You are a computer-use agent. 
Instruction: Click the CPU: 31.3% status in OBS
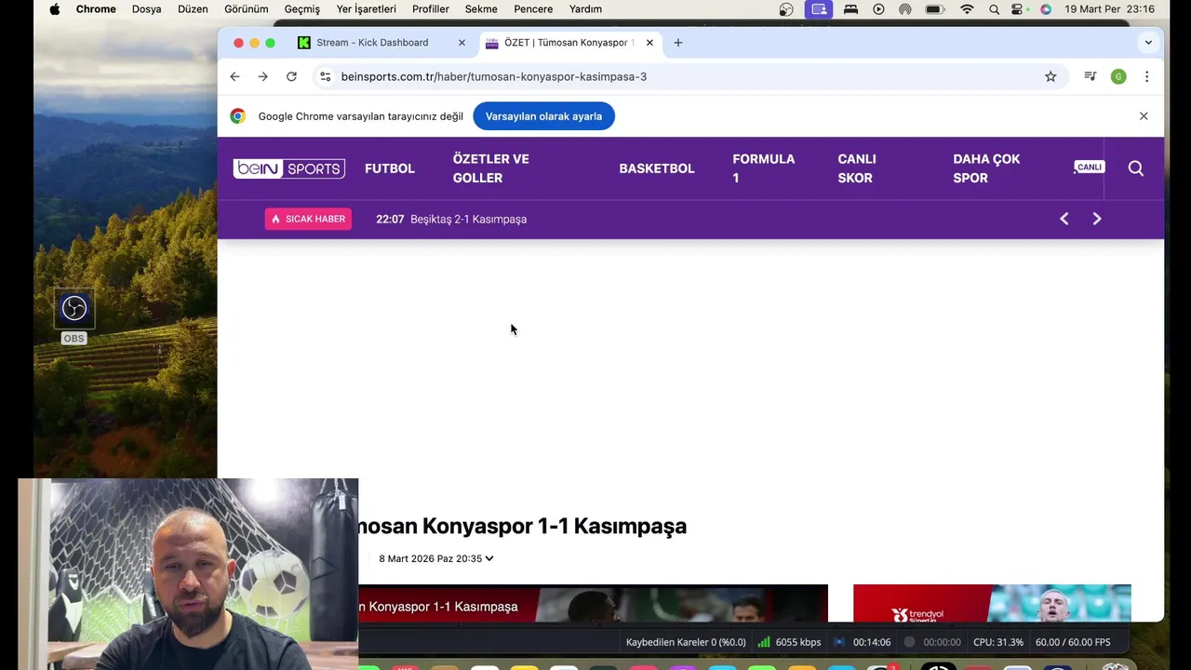(998, 642)
